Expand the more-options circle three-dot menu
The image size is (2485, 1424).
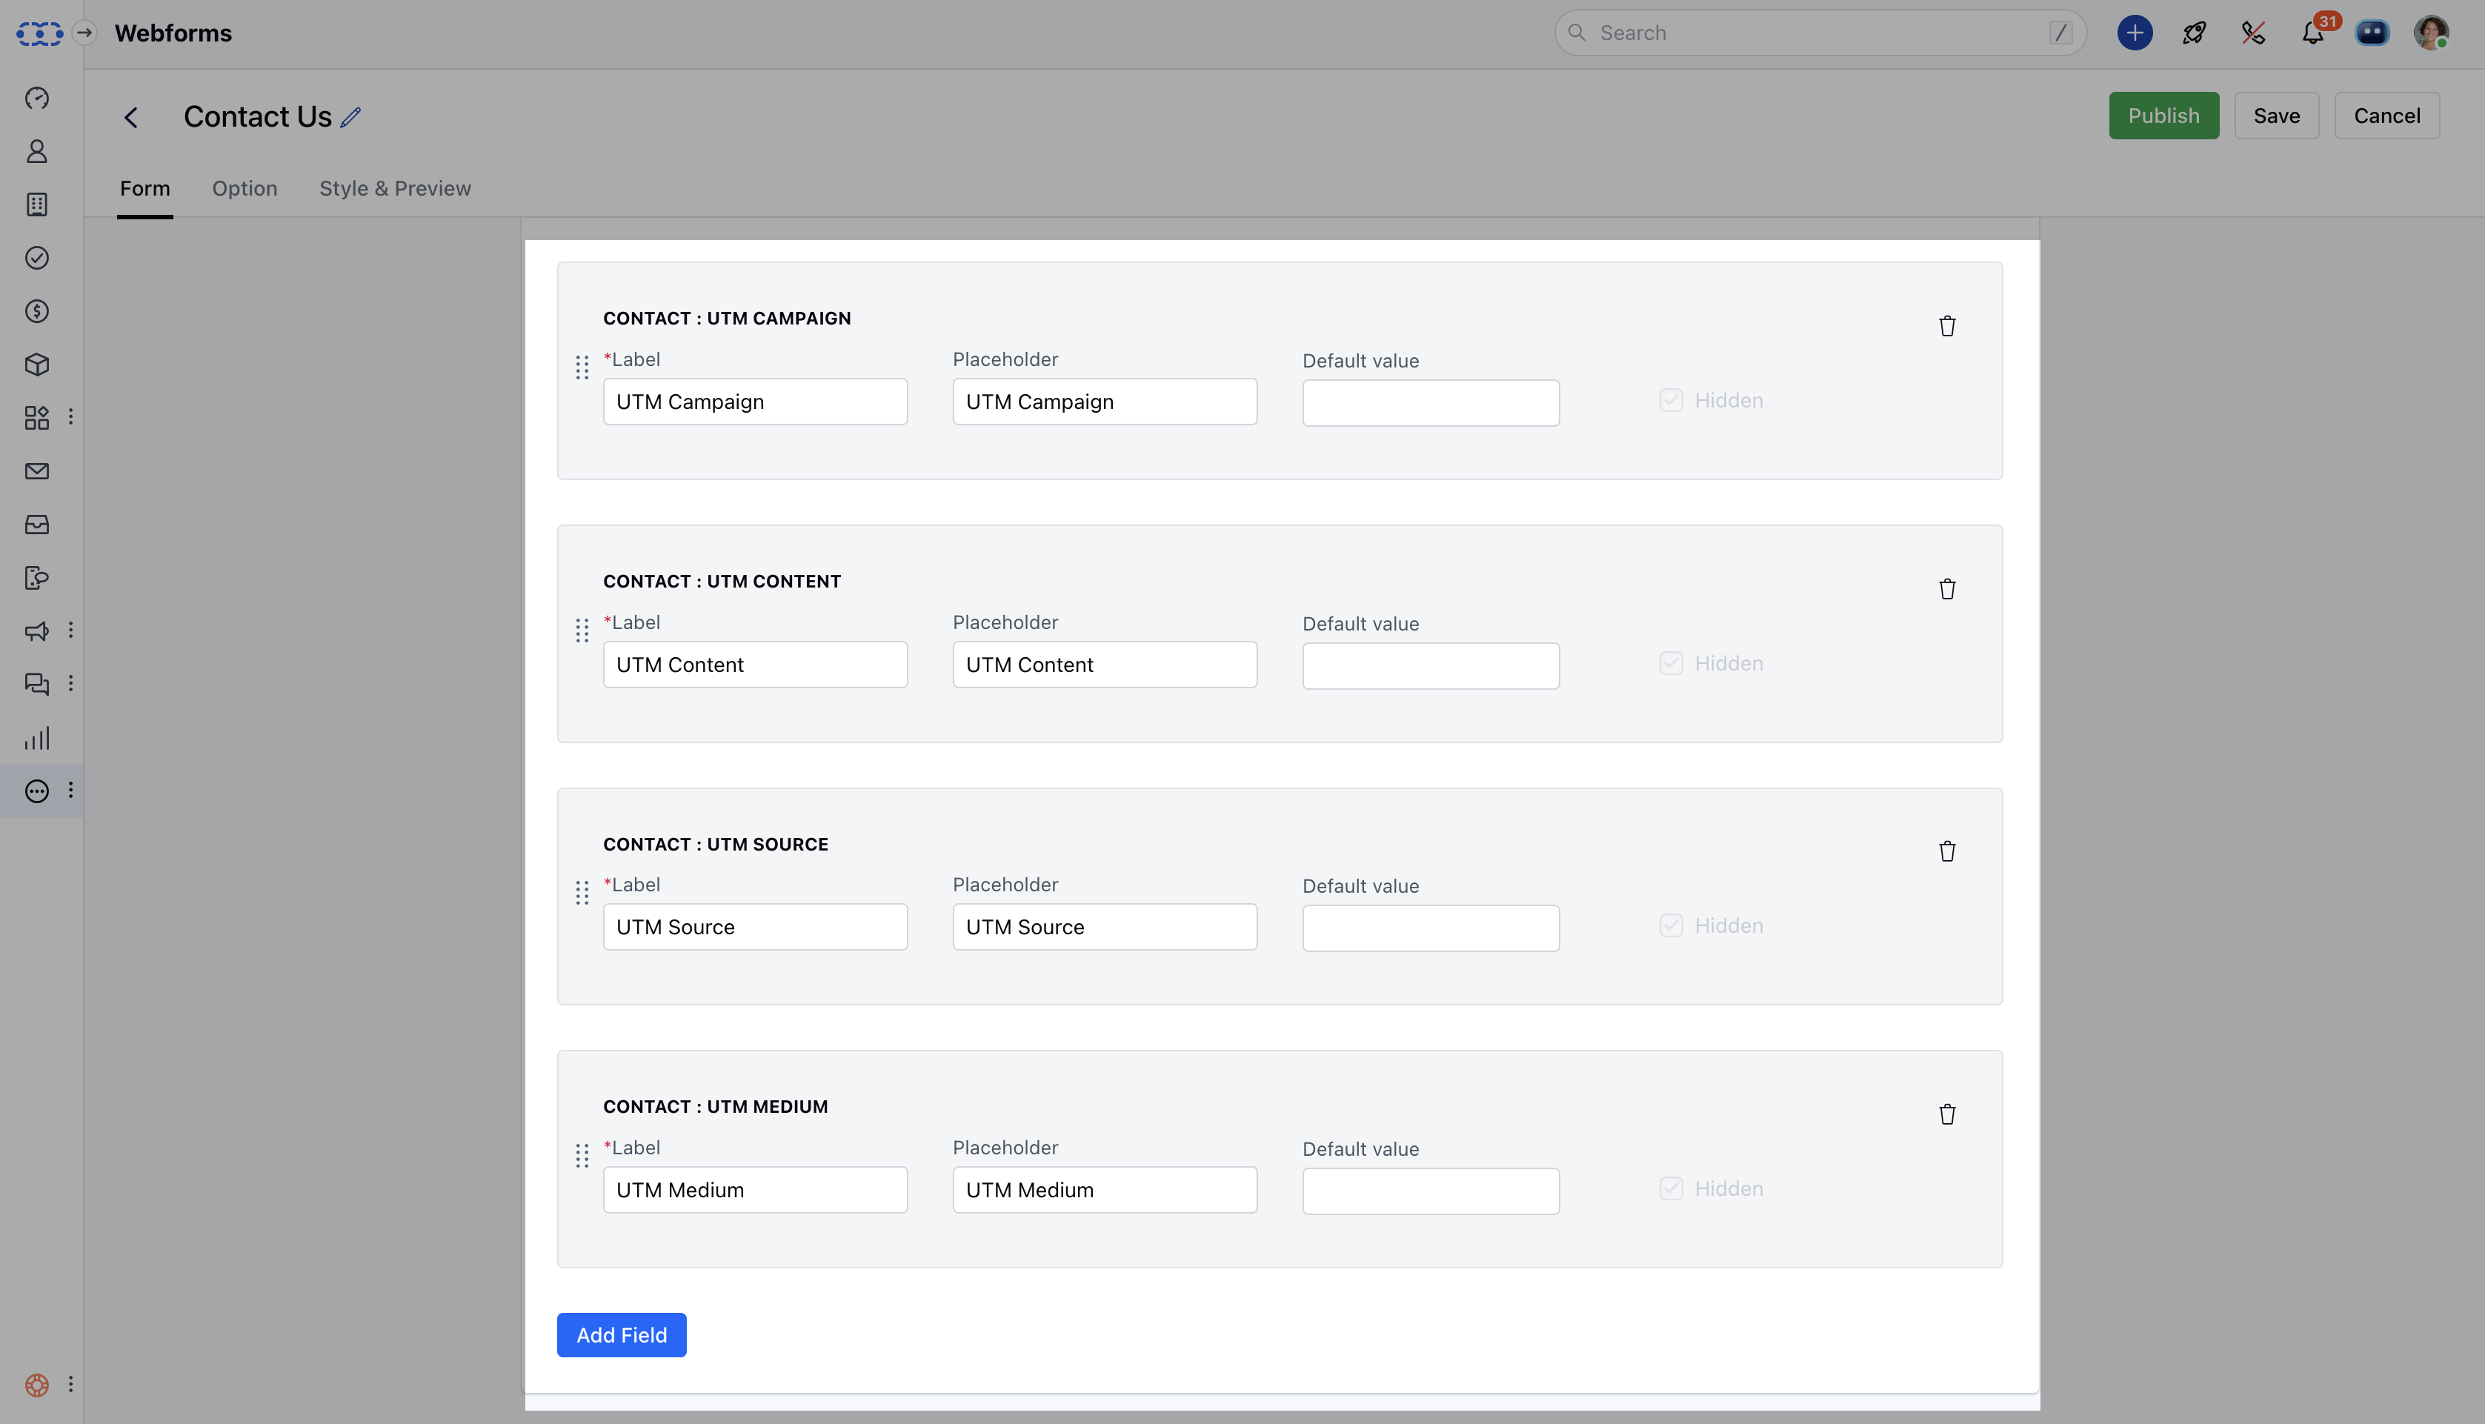70,791
